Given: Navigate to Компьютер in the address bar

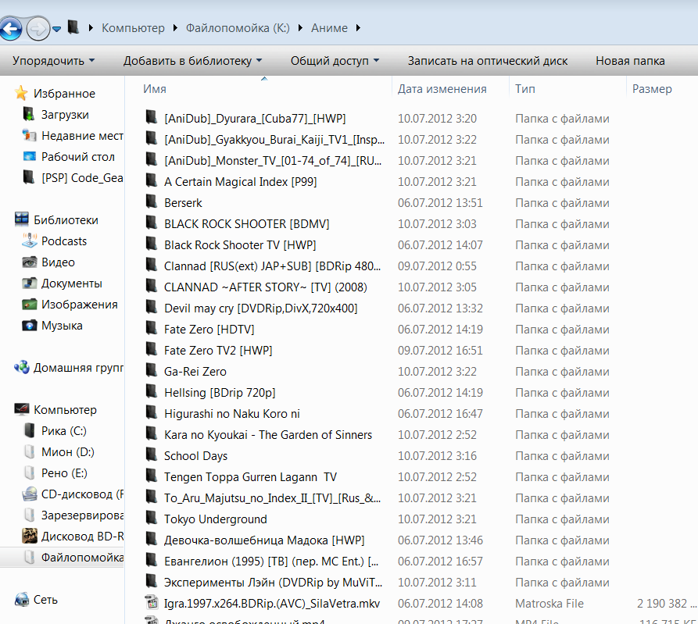Looking at the screenshot, I should [x=133, y=28].
